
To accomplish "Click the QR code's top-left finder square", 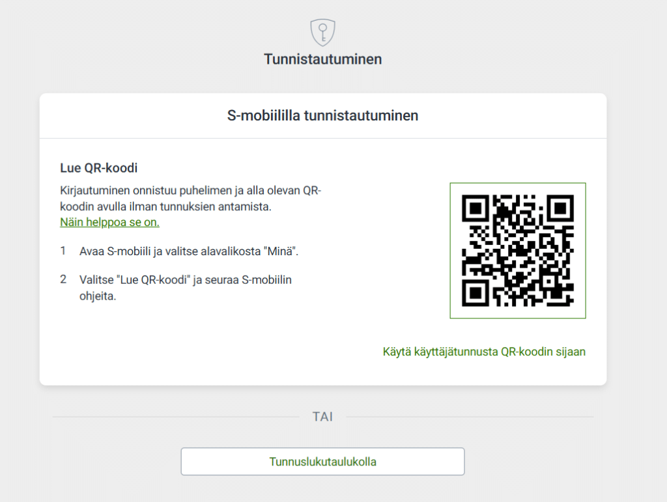I will pos(475,208).
